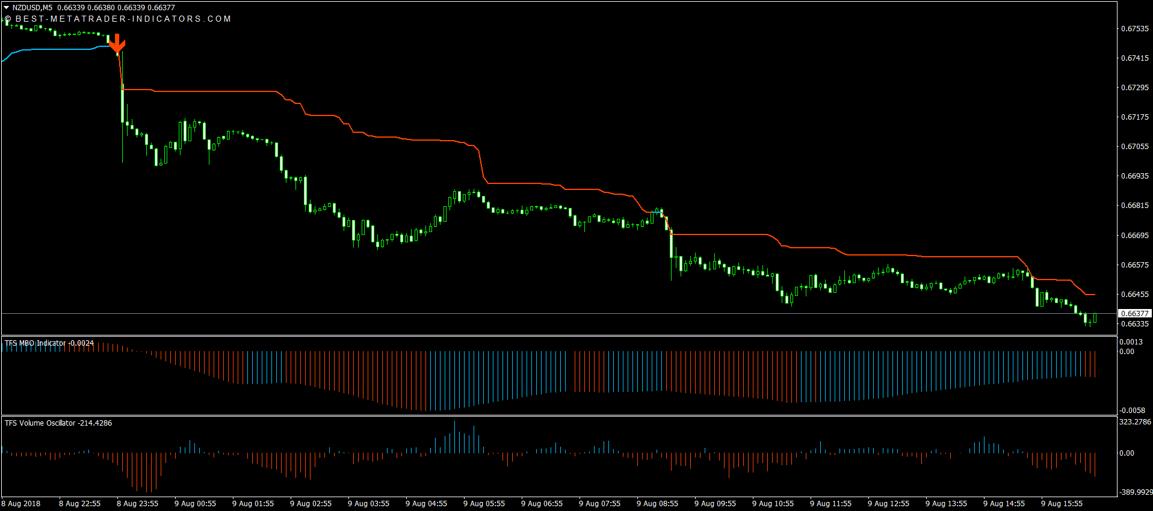Click the 8 Aug 2018 date label
The width and height of the screenshot is (1153, 511).
tap(21, 504)
